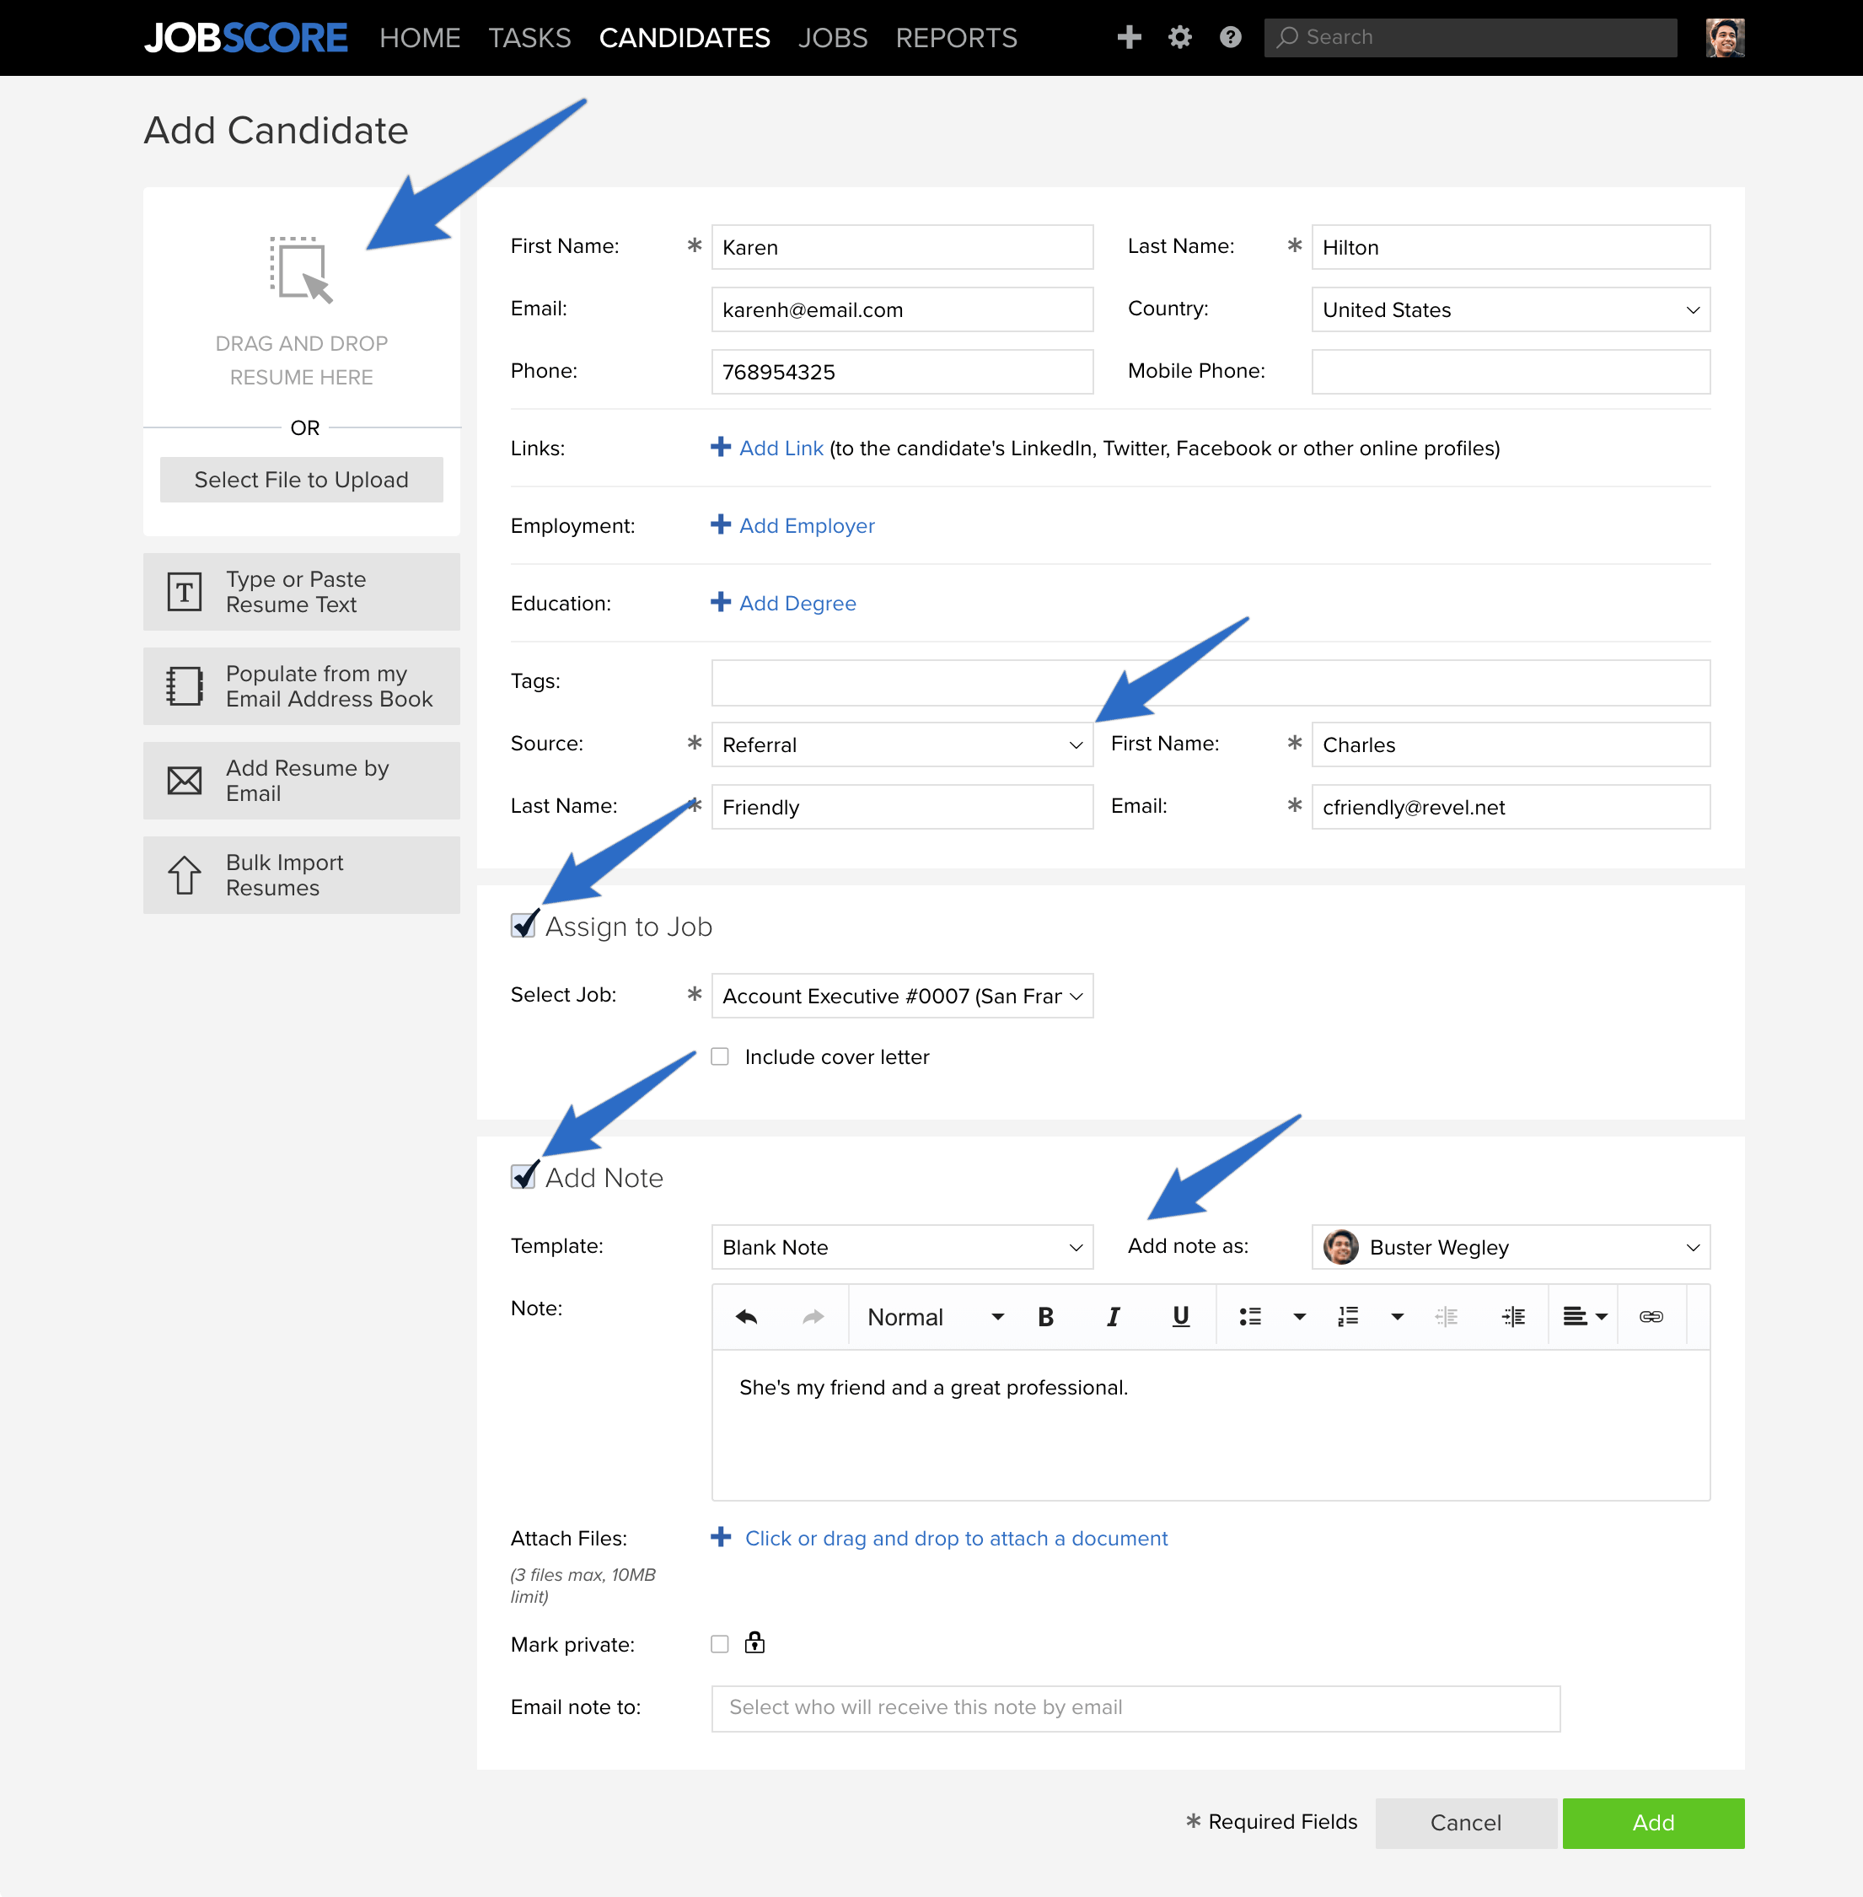Open the Select Job dropdown
The width and height of the screenshot is (1863, 1897).
pyautogui.click(x=901, y=996)
